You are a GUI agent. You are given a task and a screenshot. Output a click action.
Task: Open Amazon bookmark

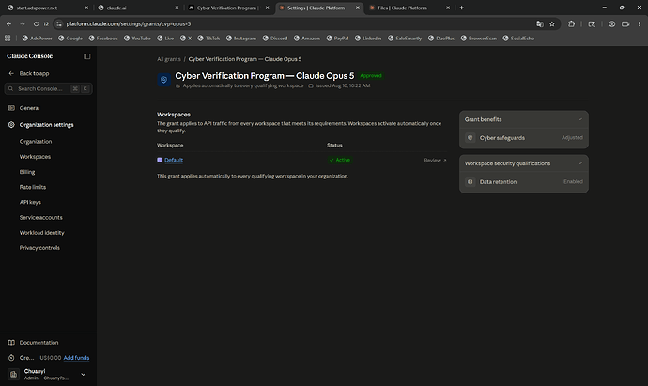tap(307, 38)
